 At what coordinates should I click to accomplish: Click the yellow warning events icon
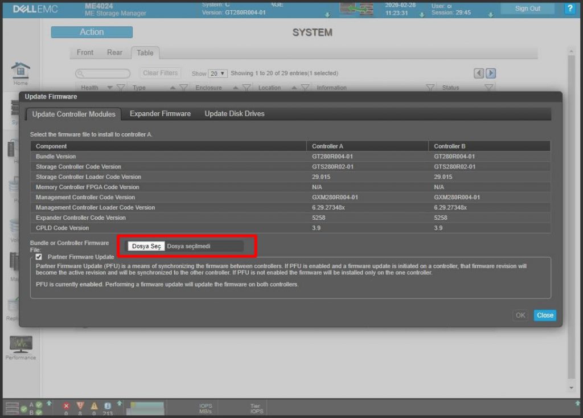tap(94, 405)
